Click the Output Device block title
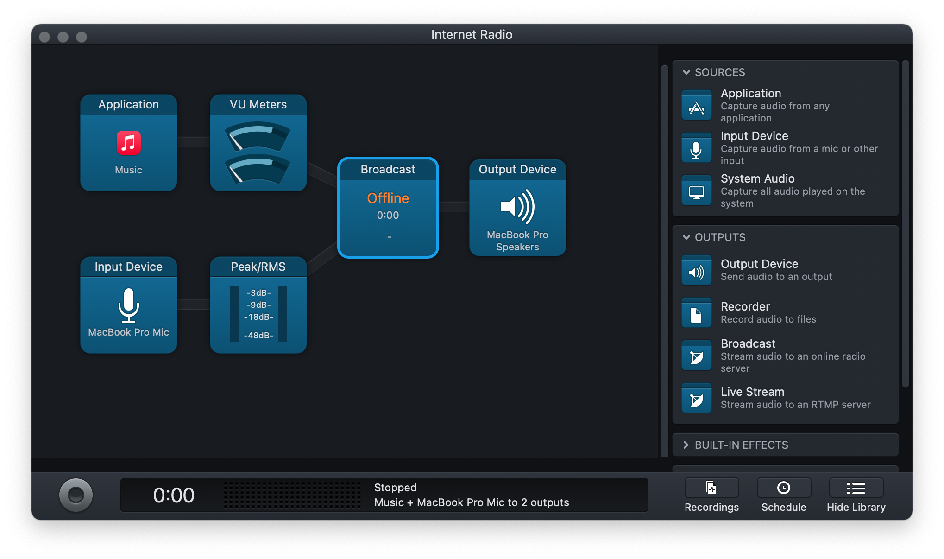Screen dimensions: 944x559 (x=517, y=170)
